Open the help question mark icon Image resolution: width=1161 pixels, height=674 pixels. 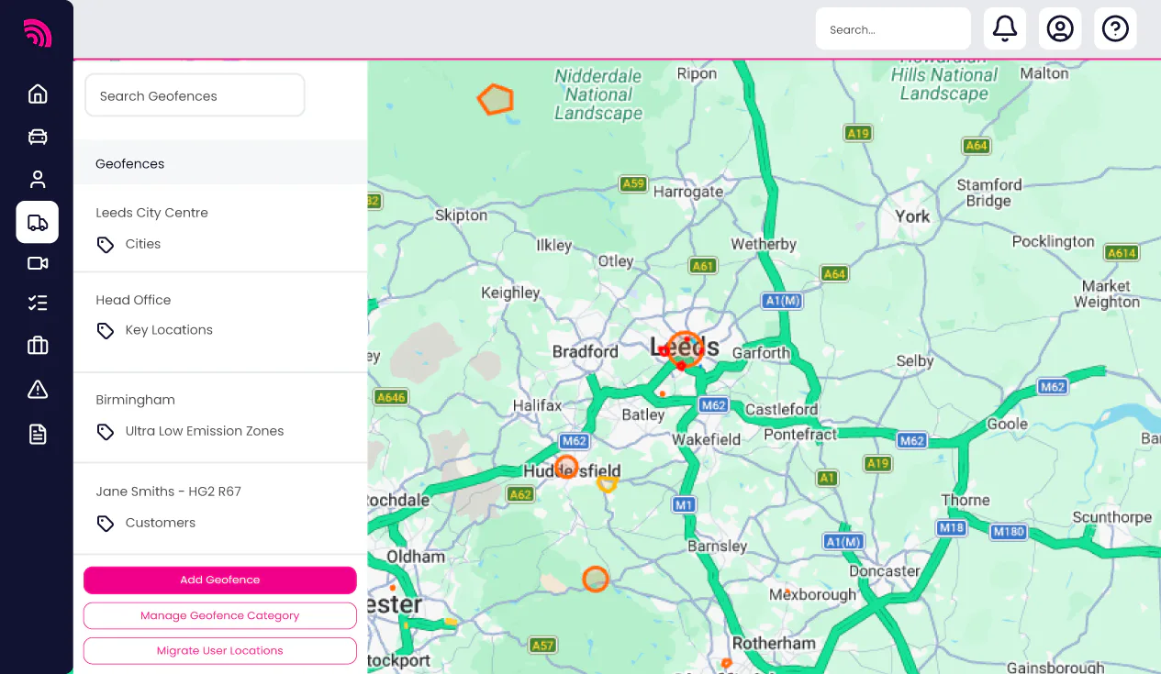coord(1115,28)
